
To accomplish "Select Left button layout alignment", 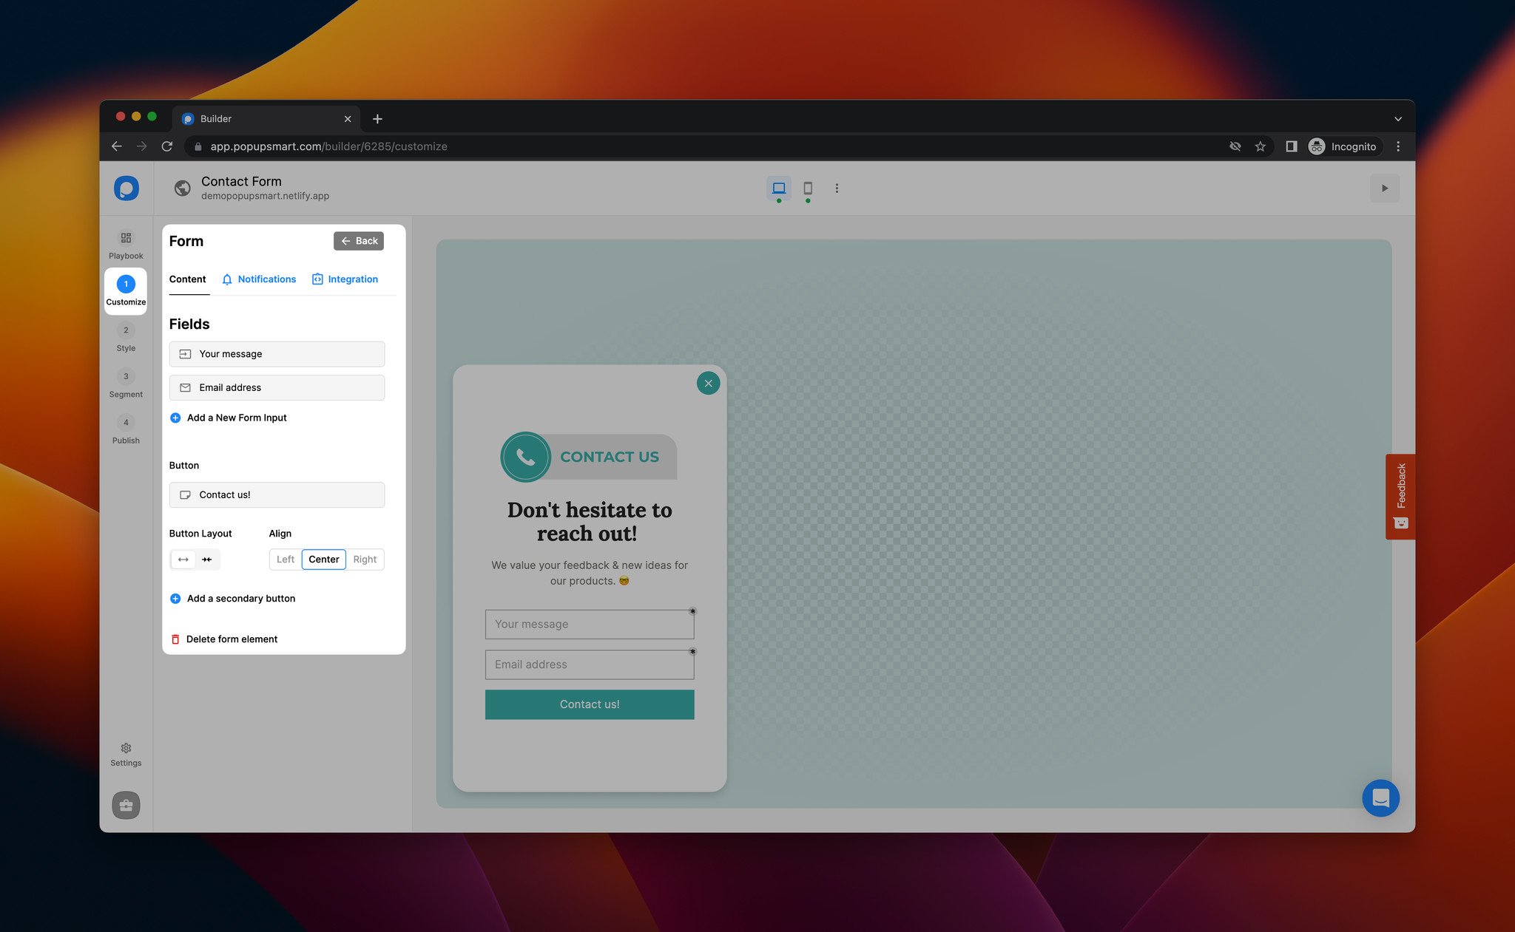I will point(285,558).
